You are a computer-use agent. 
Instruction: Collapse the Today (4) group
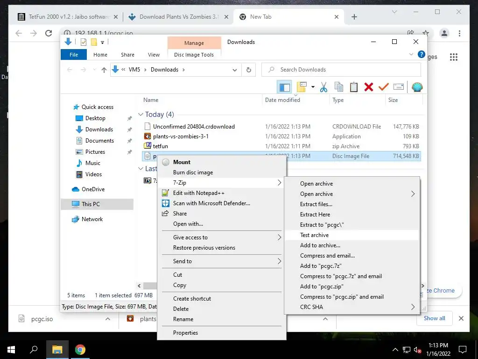[141, 114]
